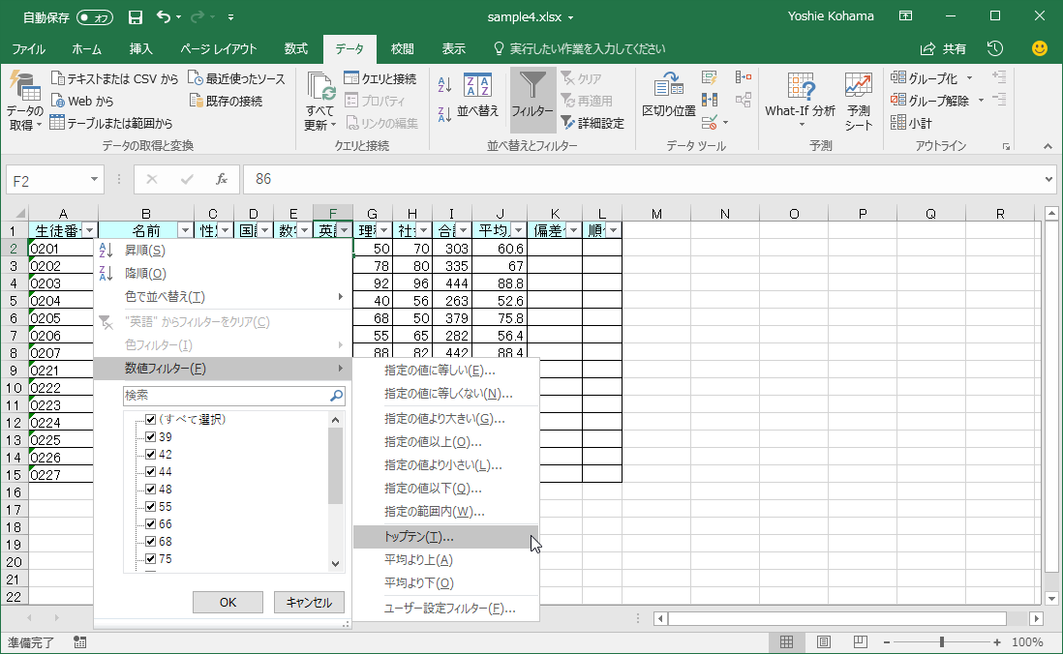Open the filter dropdown on 名前 column
This screenshot has height=654, width=1063.
click(x=185, y=230)
